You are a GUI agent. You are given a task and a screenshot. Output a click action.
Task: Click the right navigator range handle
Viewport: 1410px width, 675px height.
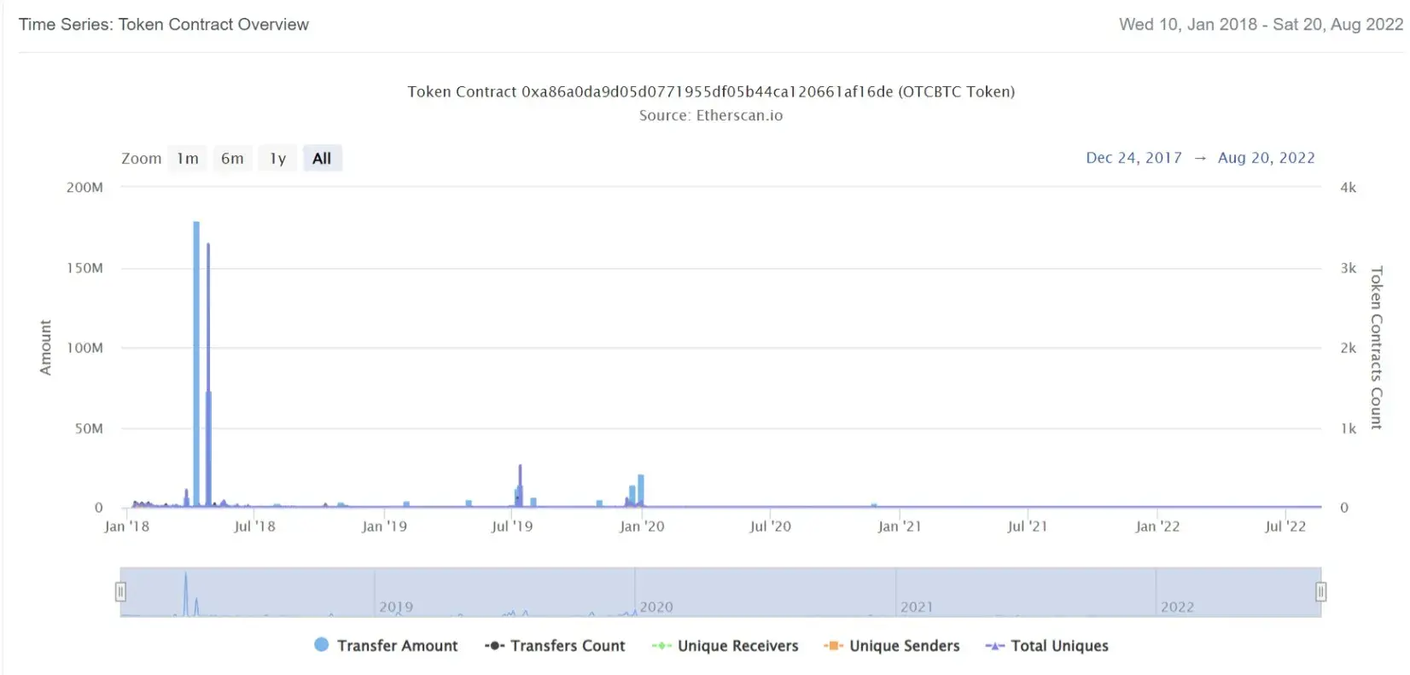point(1320,591)
